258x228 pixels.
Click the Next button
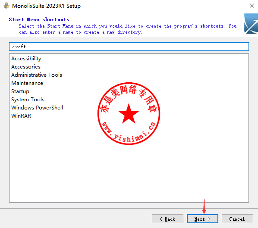point(202,219)
